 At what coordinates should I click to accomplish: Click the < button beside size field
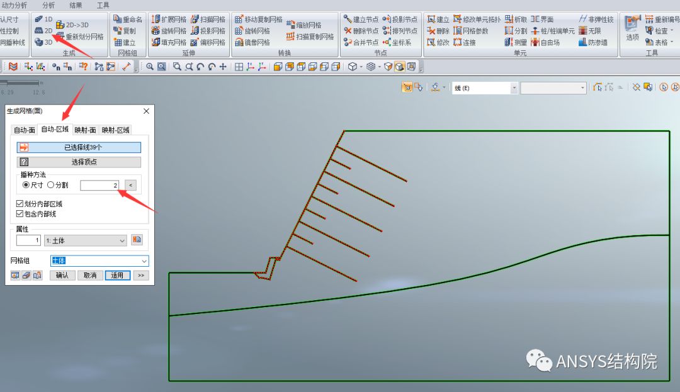(x=130, y=186)
